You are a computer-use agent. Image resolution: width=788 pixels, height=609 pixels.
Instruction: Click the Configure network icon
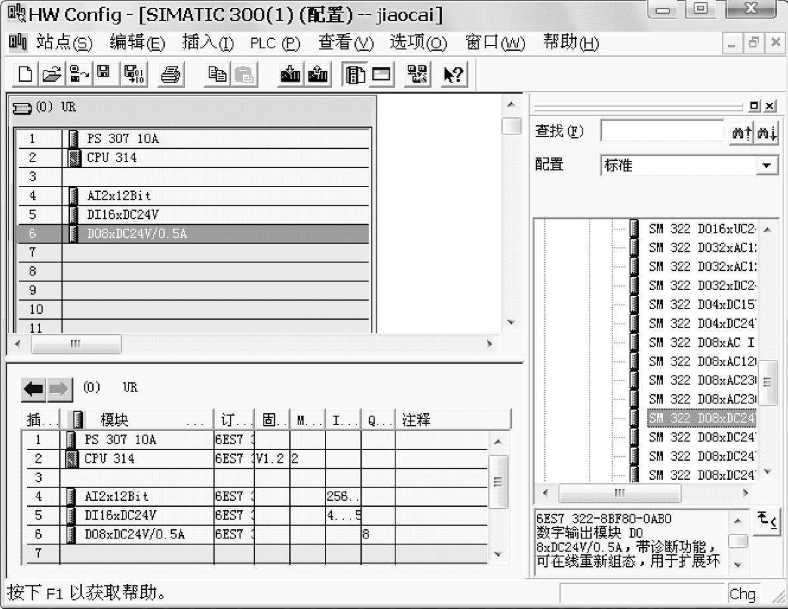418,74
